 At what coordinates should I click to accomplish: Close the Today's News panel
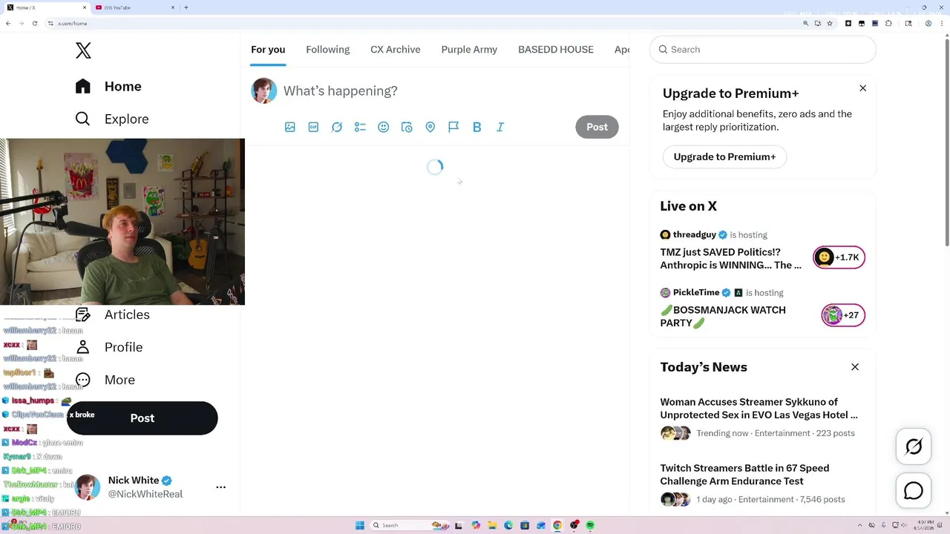click(855, 366)
